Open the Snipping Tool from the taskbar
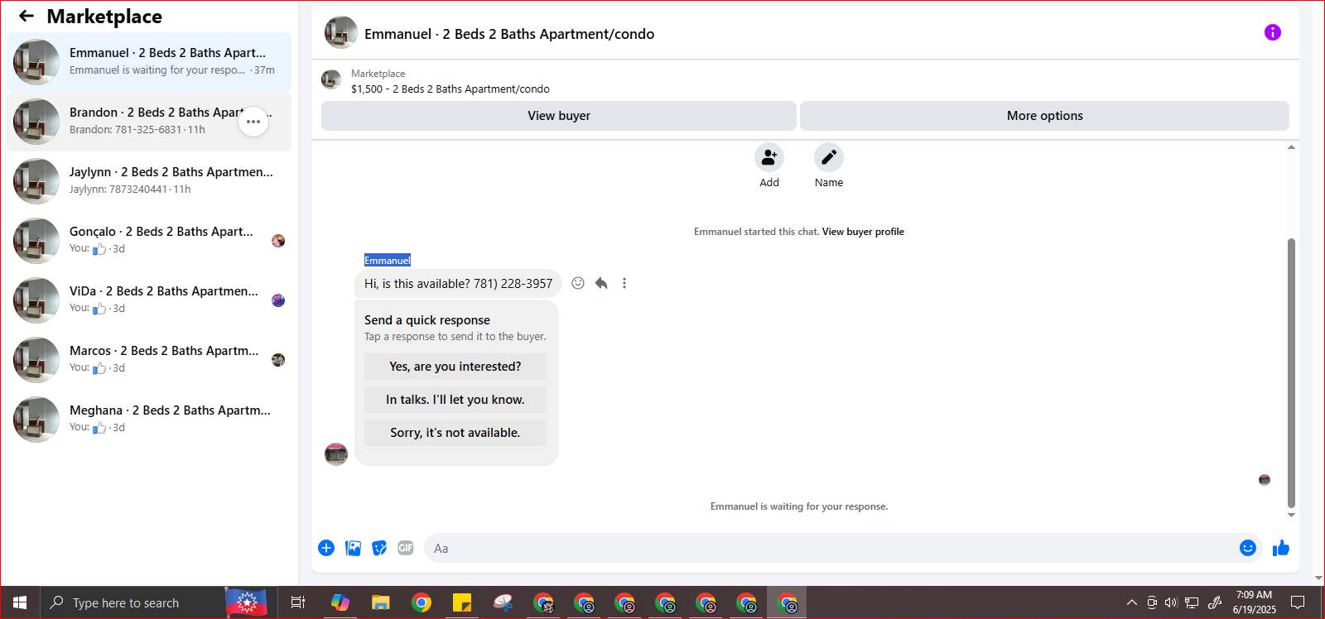This screenshot has height=619, width=1325. click(x=503, y=602)
